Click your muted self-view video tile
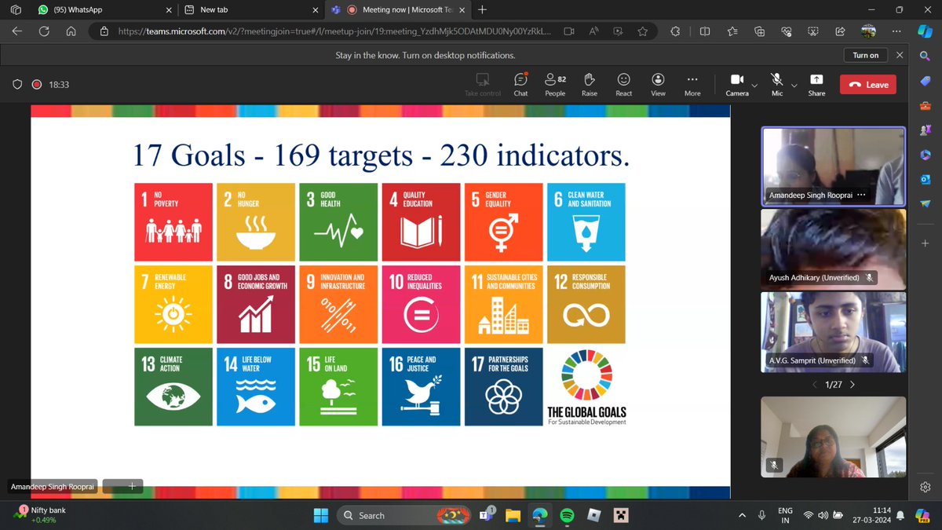Screen dimensions: 942x530 click(833, 437)
